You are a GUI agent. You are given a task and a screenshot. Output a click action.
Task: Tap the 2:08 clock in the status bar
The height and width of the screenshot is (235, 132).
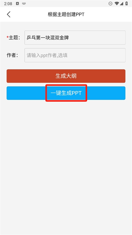[8, 4]
